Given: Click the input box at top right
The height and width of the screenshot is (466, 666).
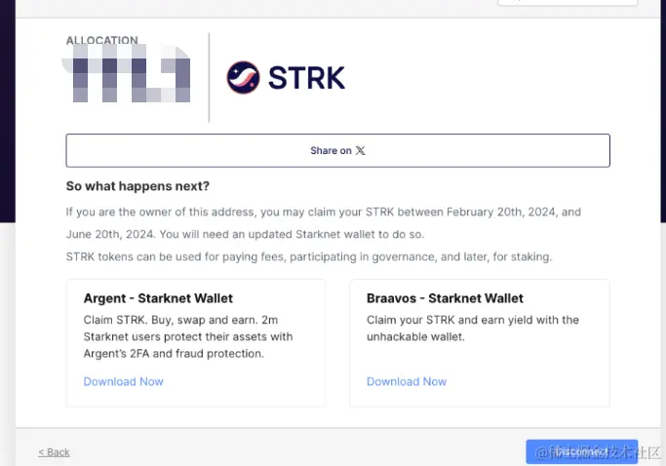Looking at the screenshot, I should pos(567,2).
